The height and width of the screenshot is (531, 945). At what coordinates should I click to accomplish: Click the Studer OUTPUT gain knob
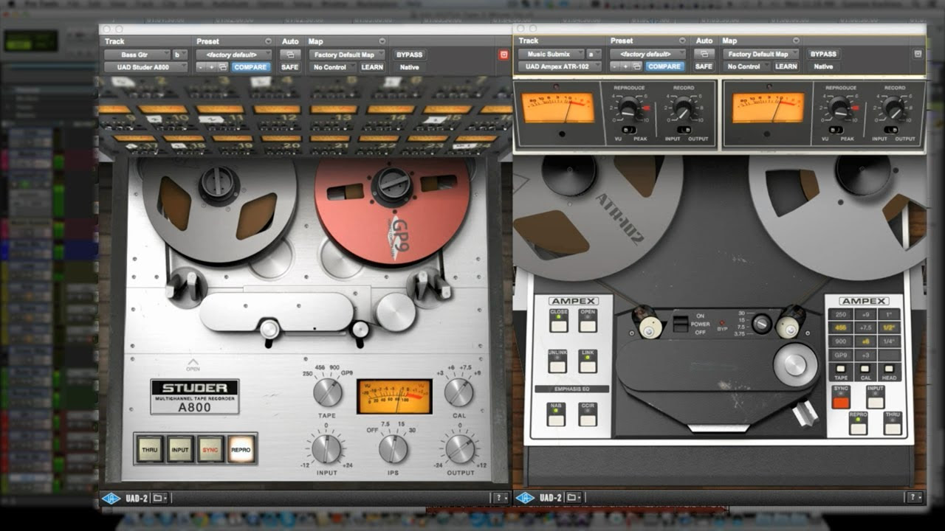tap(459, 448)
